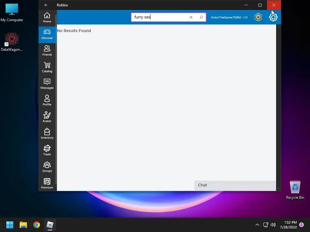This screenshot has width=310, height=232.
Task: Open the Robux balance icon
Action: [x=258, y=17]
